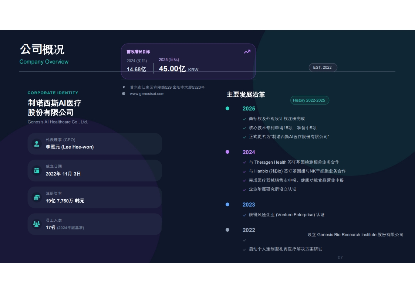The height and width of the screenshot is (293, 415).
Task: Click the 45.00亿 2025 target figure
Action: [172, 69]
